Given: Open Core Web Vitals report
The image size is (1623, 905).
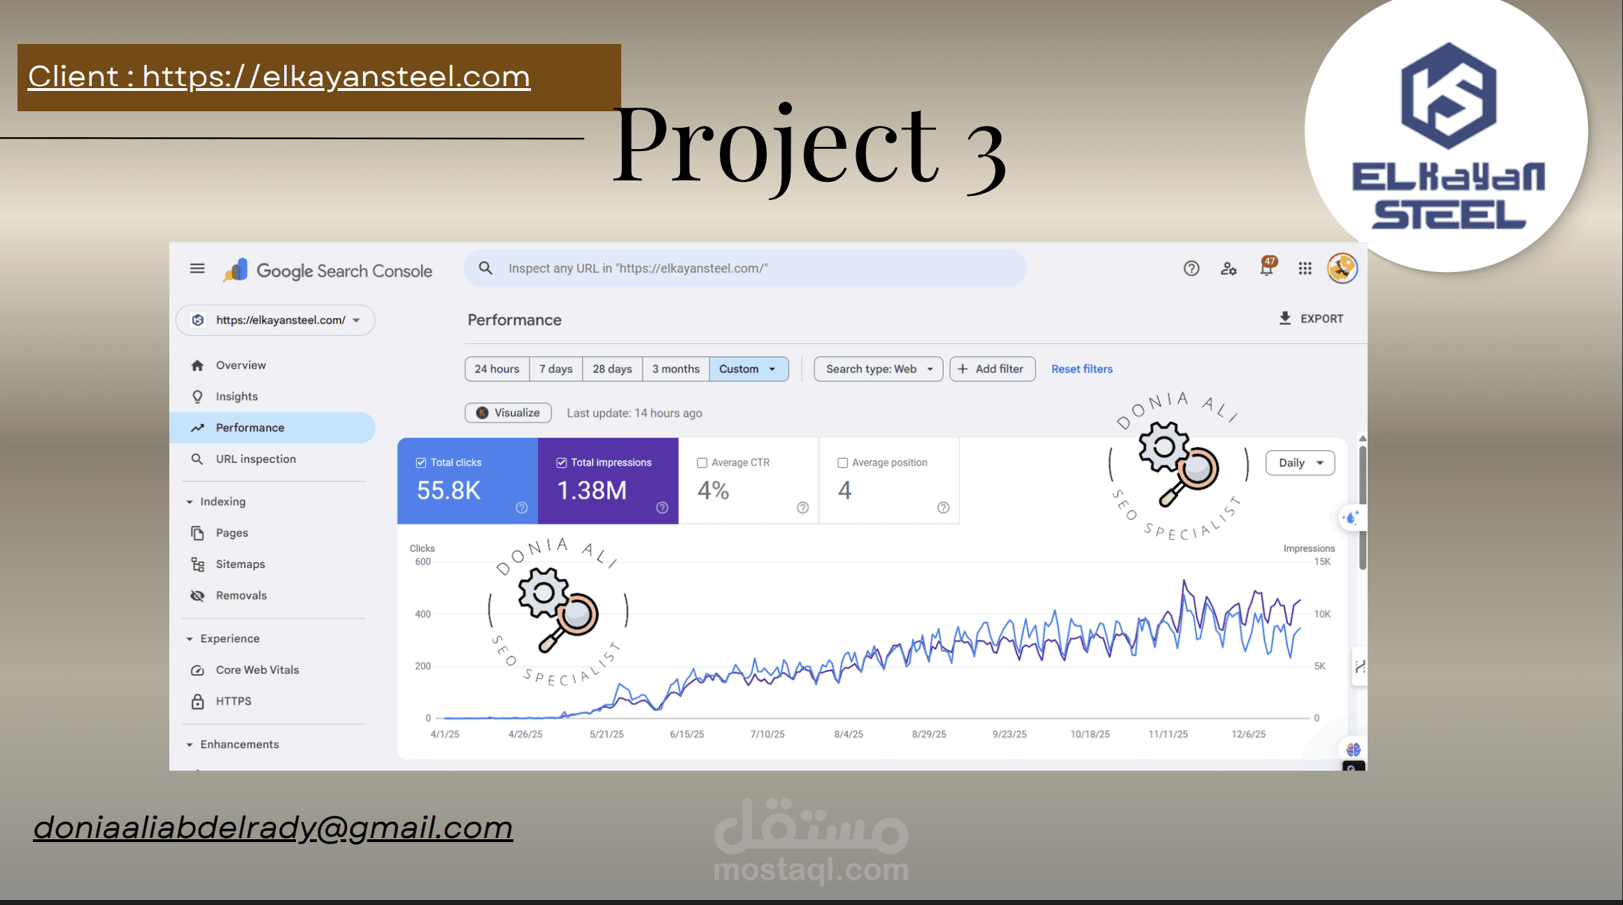Looking at the screenshot, I should click(257, 669).
